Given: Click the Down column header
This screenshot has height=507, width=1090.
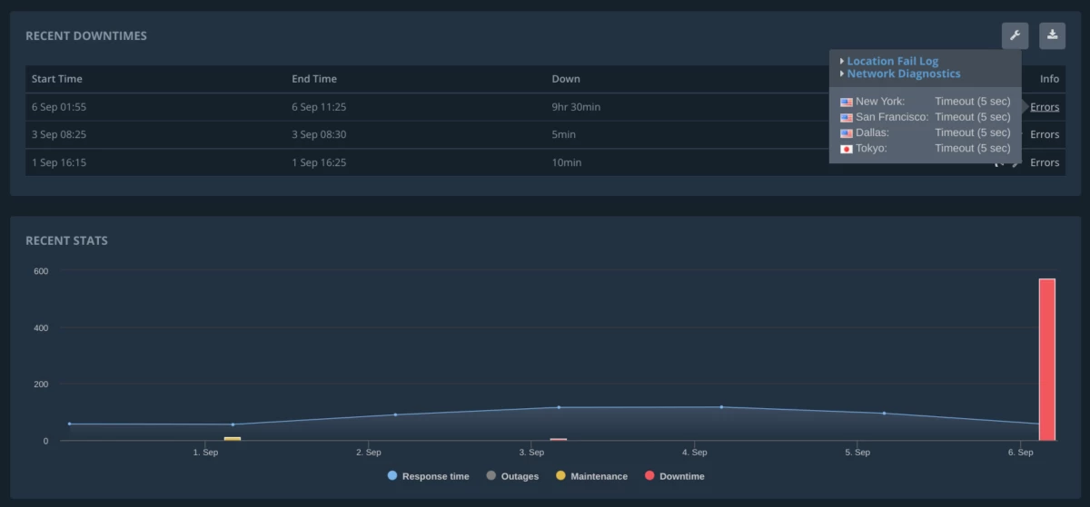Looking at the screenshot, I should click(x=565, y=79).
